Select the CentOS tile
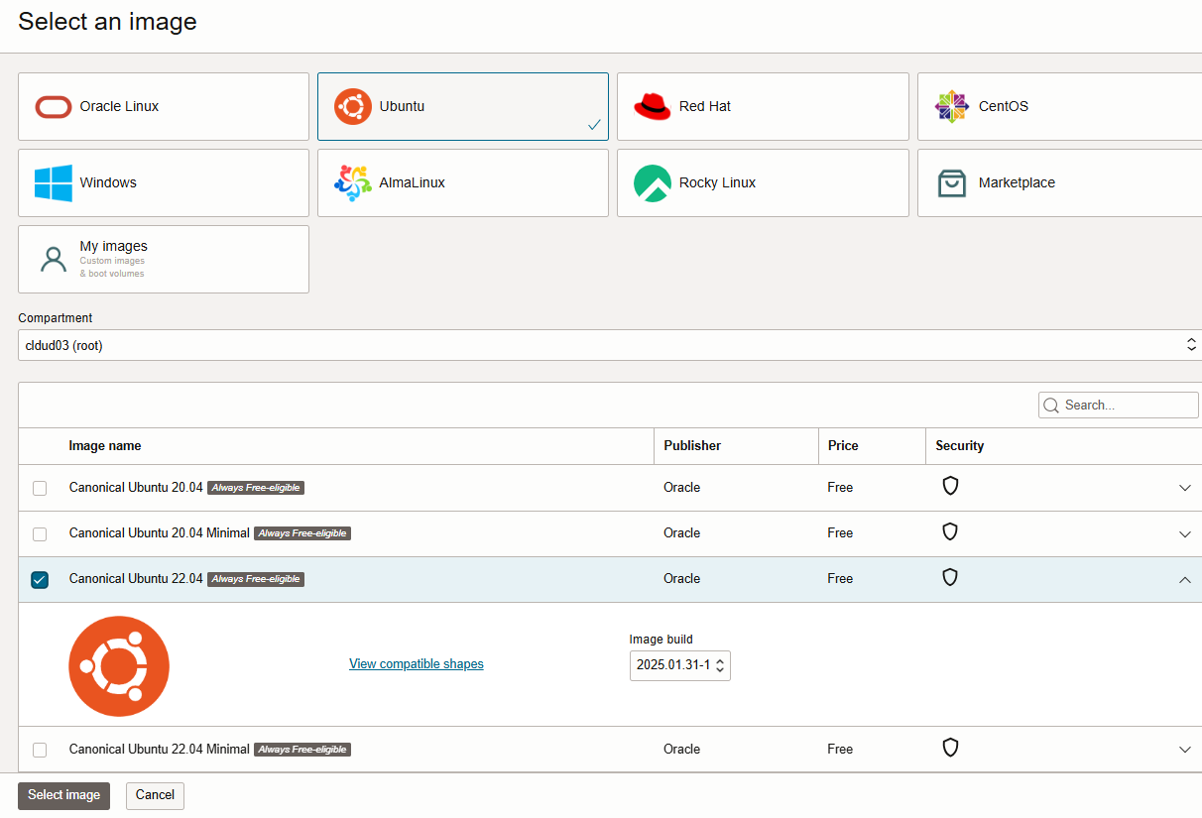The width and height of the screenshot is (1202, 818). tap(1059, 106)
